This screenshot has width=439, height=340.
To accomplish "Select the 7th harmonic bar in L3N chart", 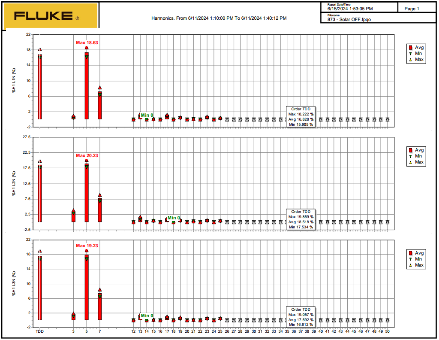I will click(x=100, y=307).
